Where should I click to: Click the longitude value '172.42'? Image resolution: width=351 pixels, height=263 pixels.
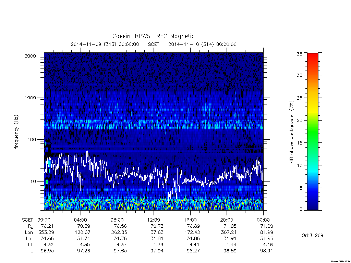tap(192, 233)
